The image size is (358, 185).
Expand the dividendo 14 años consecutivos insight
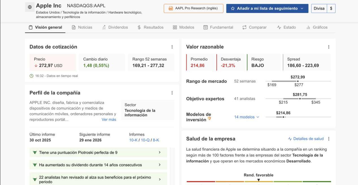[x=160, y=165]
